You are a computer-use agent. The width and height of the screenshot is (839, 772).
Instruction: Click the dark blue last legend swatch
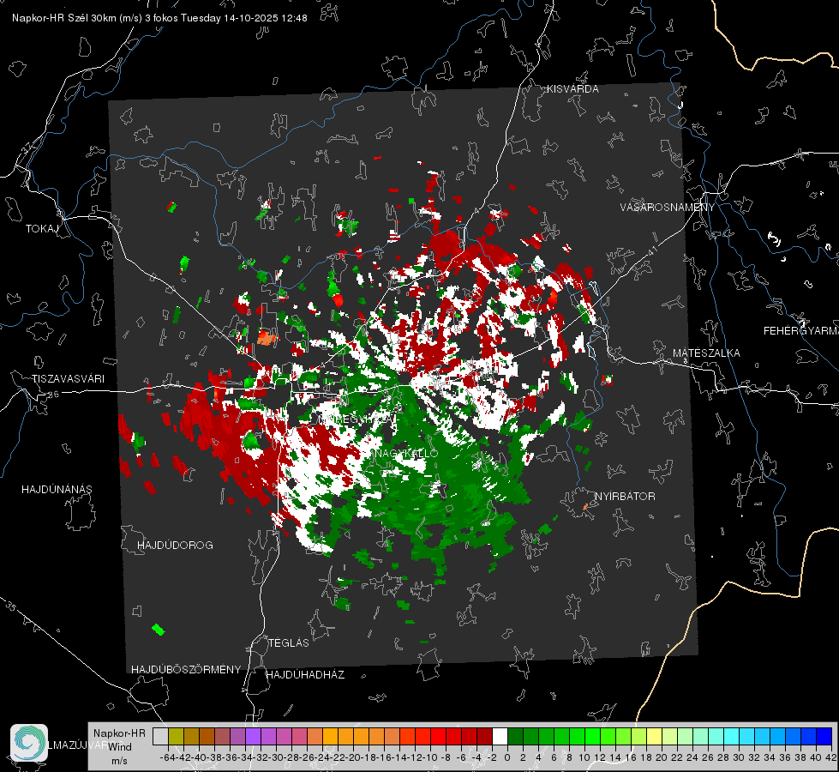[824, 736]
